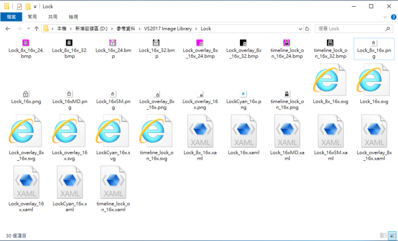The width and height of the screenshot is (398, 241).
Task: Select the Lock_8x_16x.svg file icon
Action: 330,80
